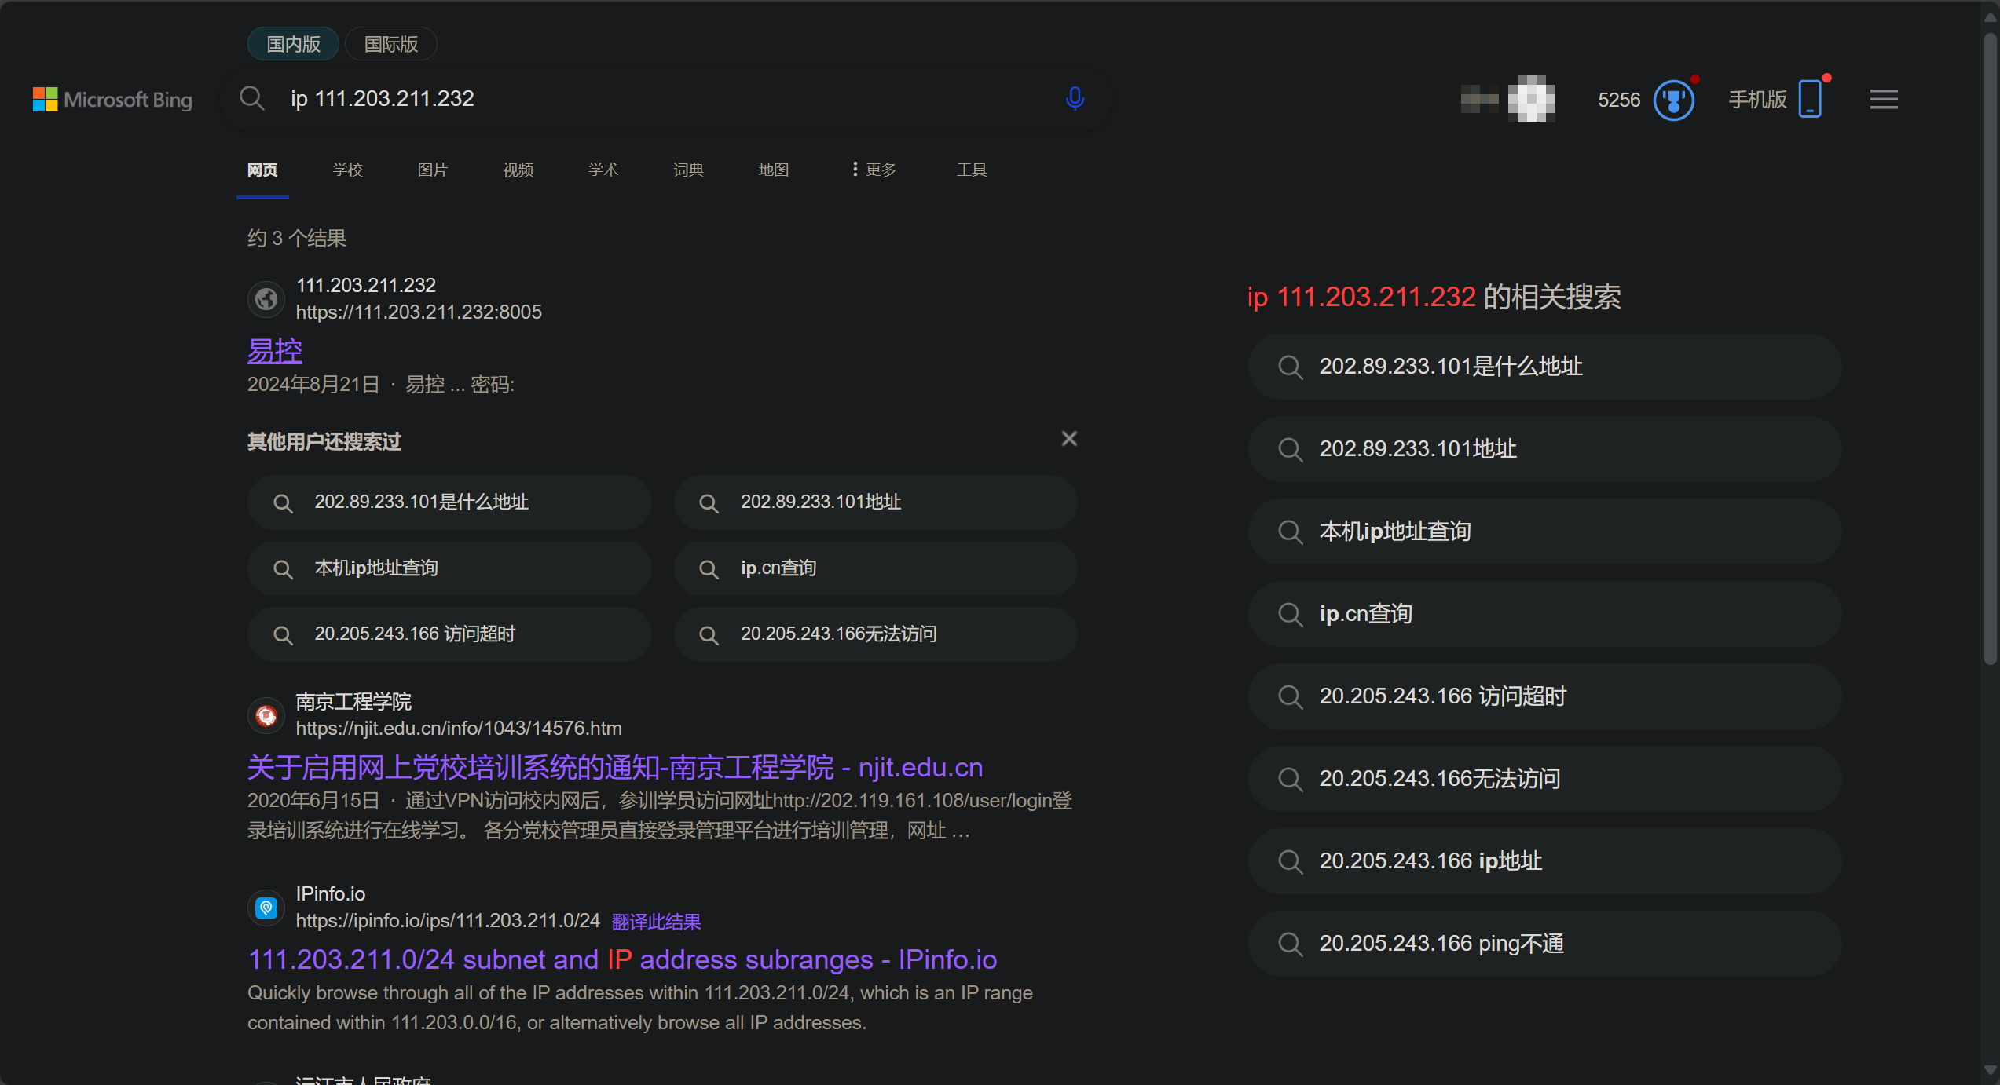Click the 南京工程学院 site favicon
The height and width of the screenshot is (1085, 2000).
point(266,715)
